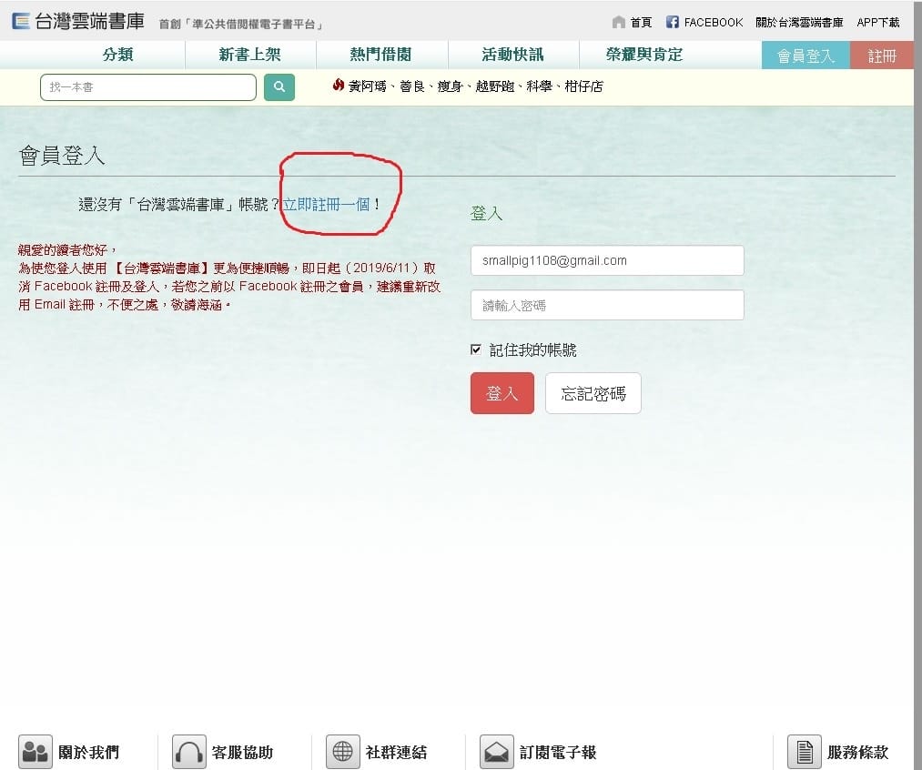Click the 關於我們 footer text

coord(88,753)
